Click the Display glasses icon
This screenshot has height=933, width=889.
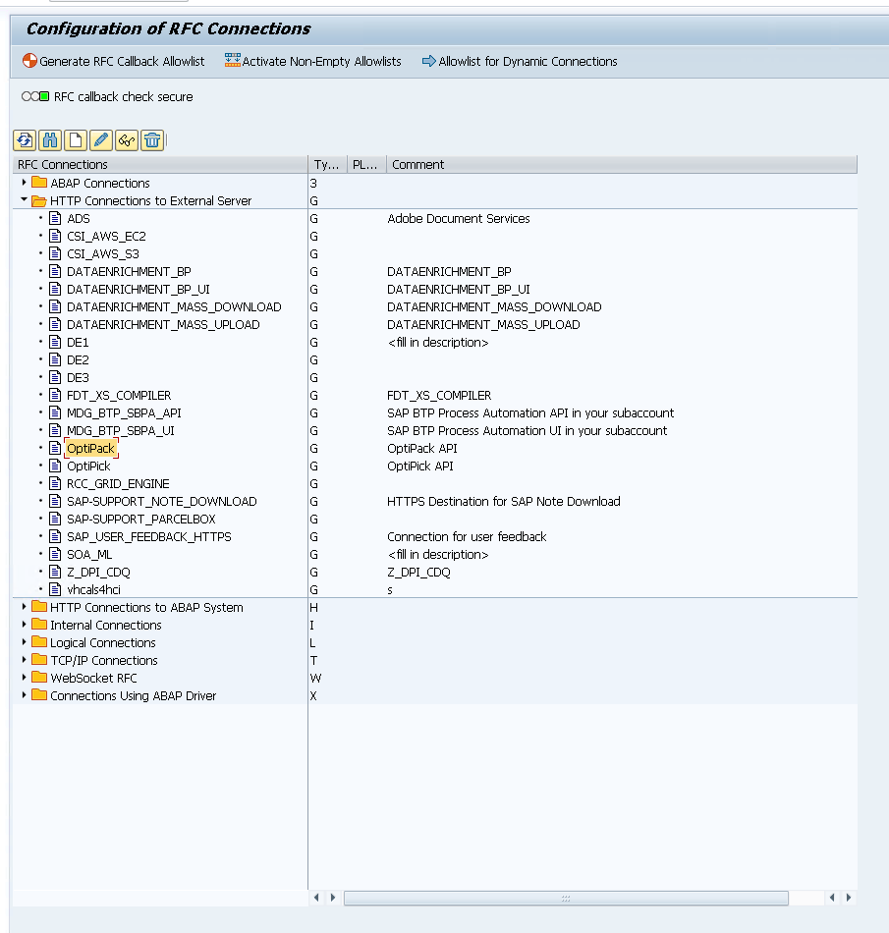(127, 140)
